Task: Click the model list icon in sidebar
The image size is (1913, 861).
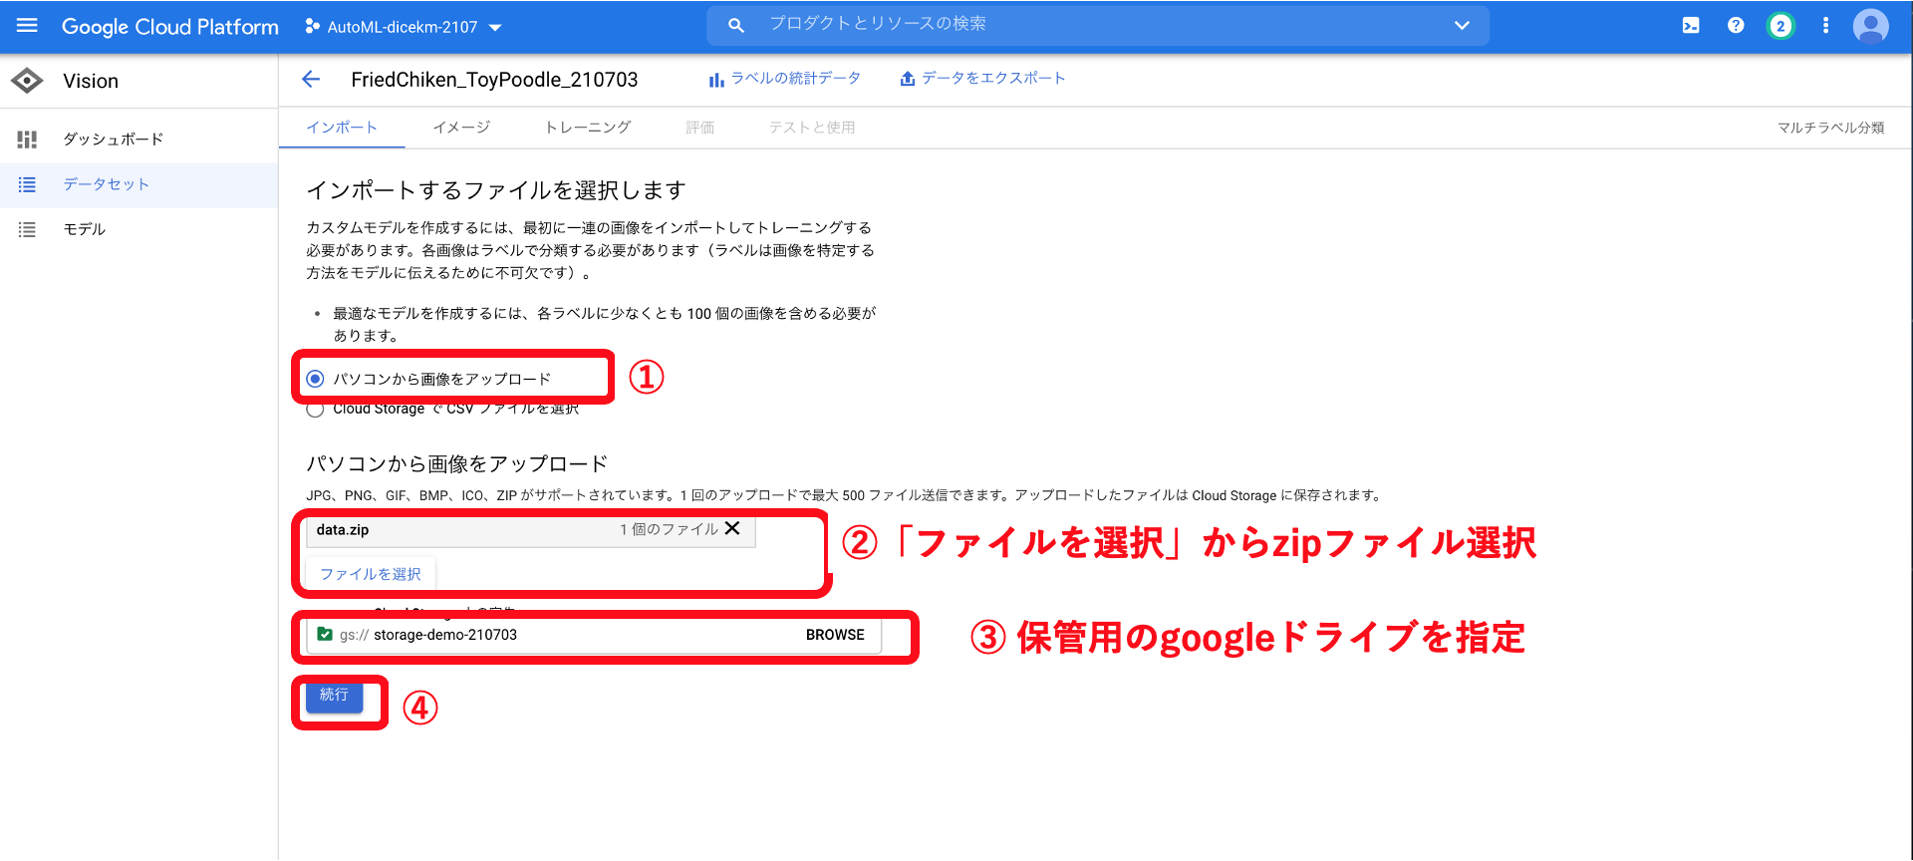Action: (x=27, y=229)
